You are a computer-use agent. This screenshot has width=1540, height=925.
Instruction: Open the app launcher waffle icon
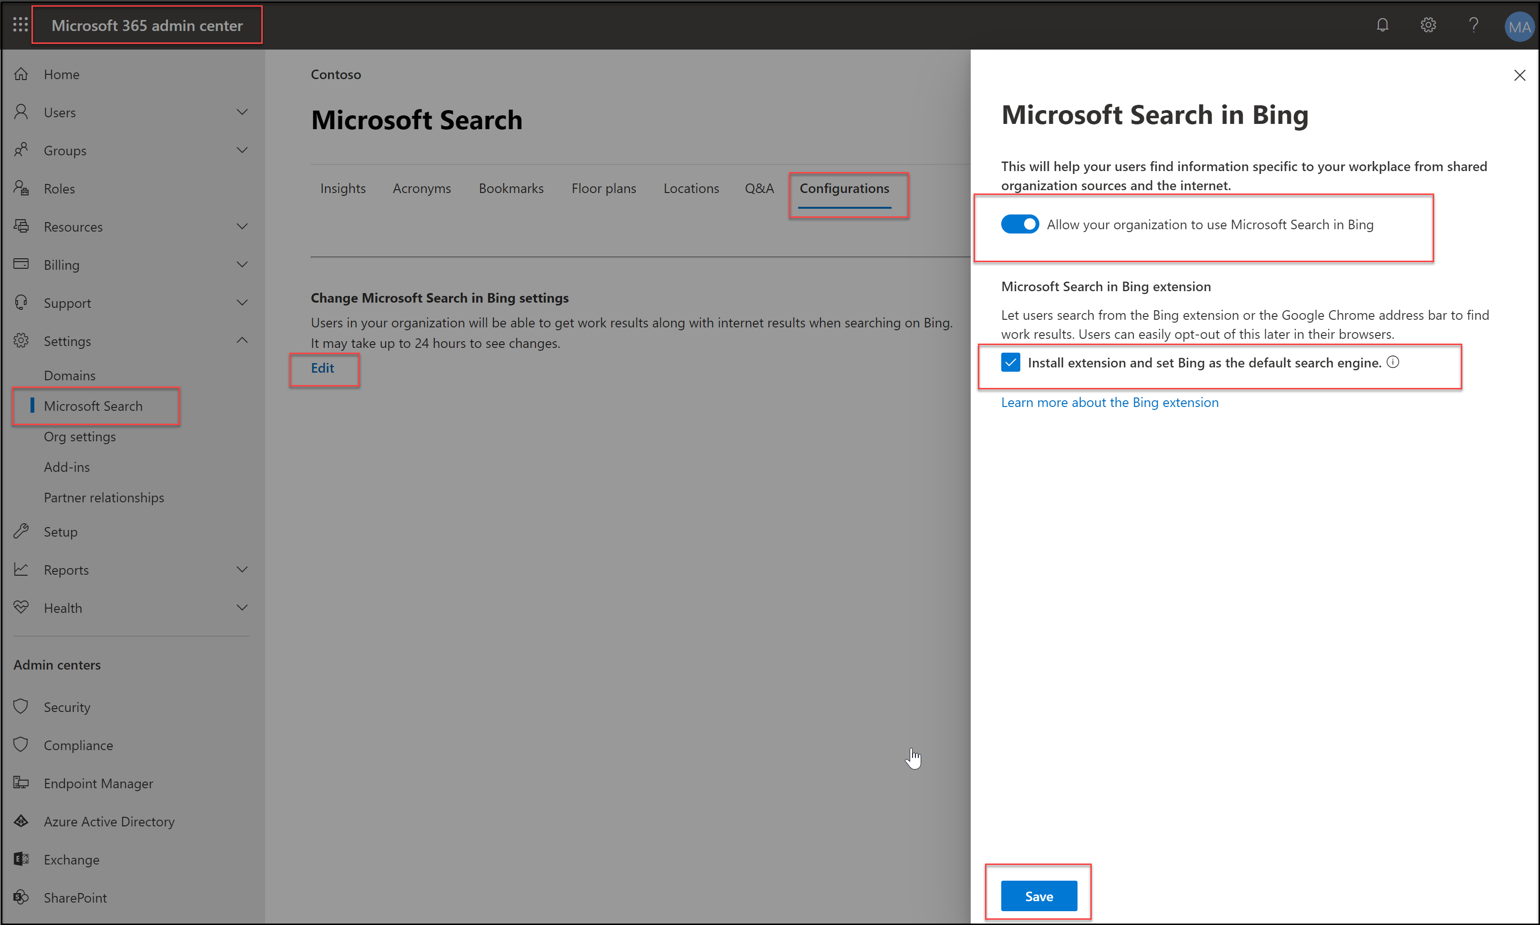tap(20, 25)
